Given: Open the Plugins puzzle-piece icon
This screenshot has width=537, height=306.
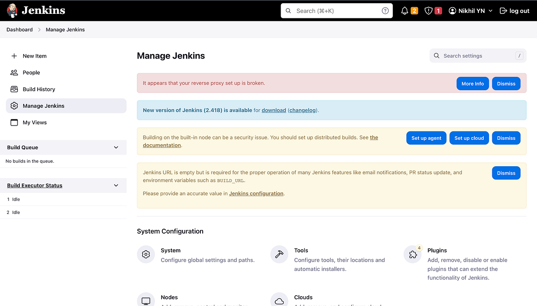Looking at the screenshot, I should pyautogui.click(x=412, y=254).
